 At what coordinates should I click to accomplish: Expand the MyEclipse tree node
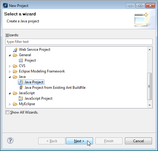(10, 104)
